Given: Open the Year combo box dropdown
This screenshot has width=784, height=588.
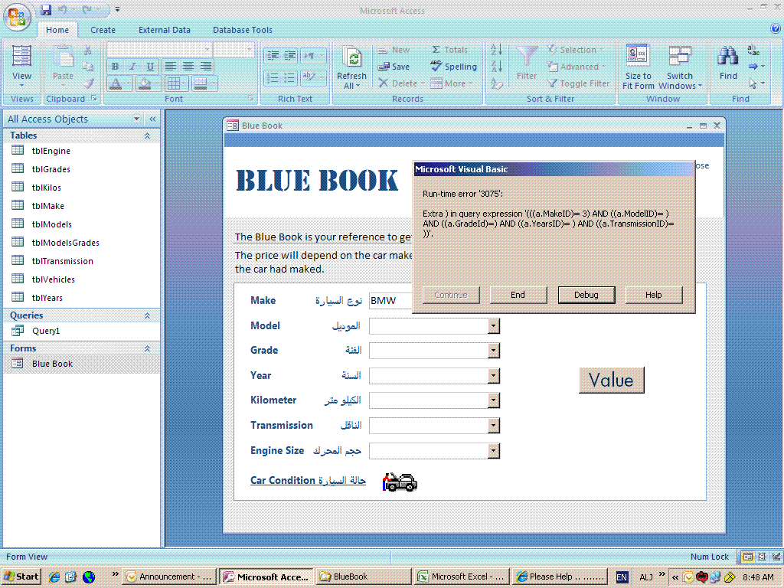Looking at the screenshot, I should pyautogui.click(x=494, y=375).
